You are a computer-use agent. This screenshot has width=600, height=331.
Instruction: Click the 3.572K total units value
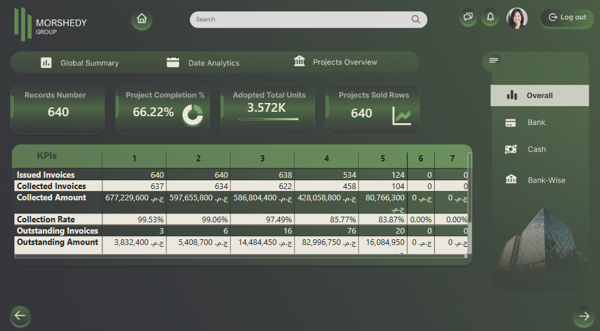click(266, 108)
